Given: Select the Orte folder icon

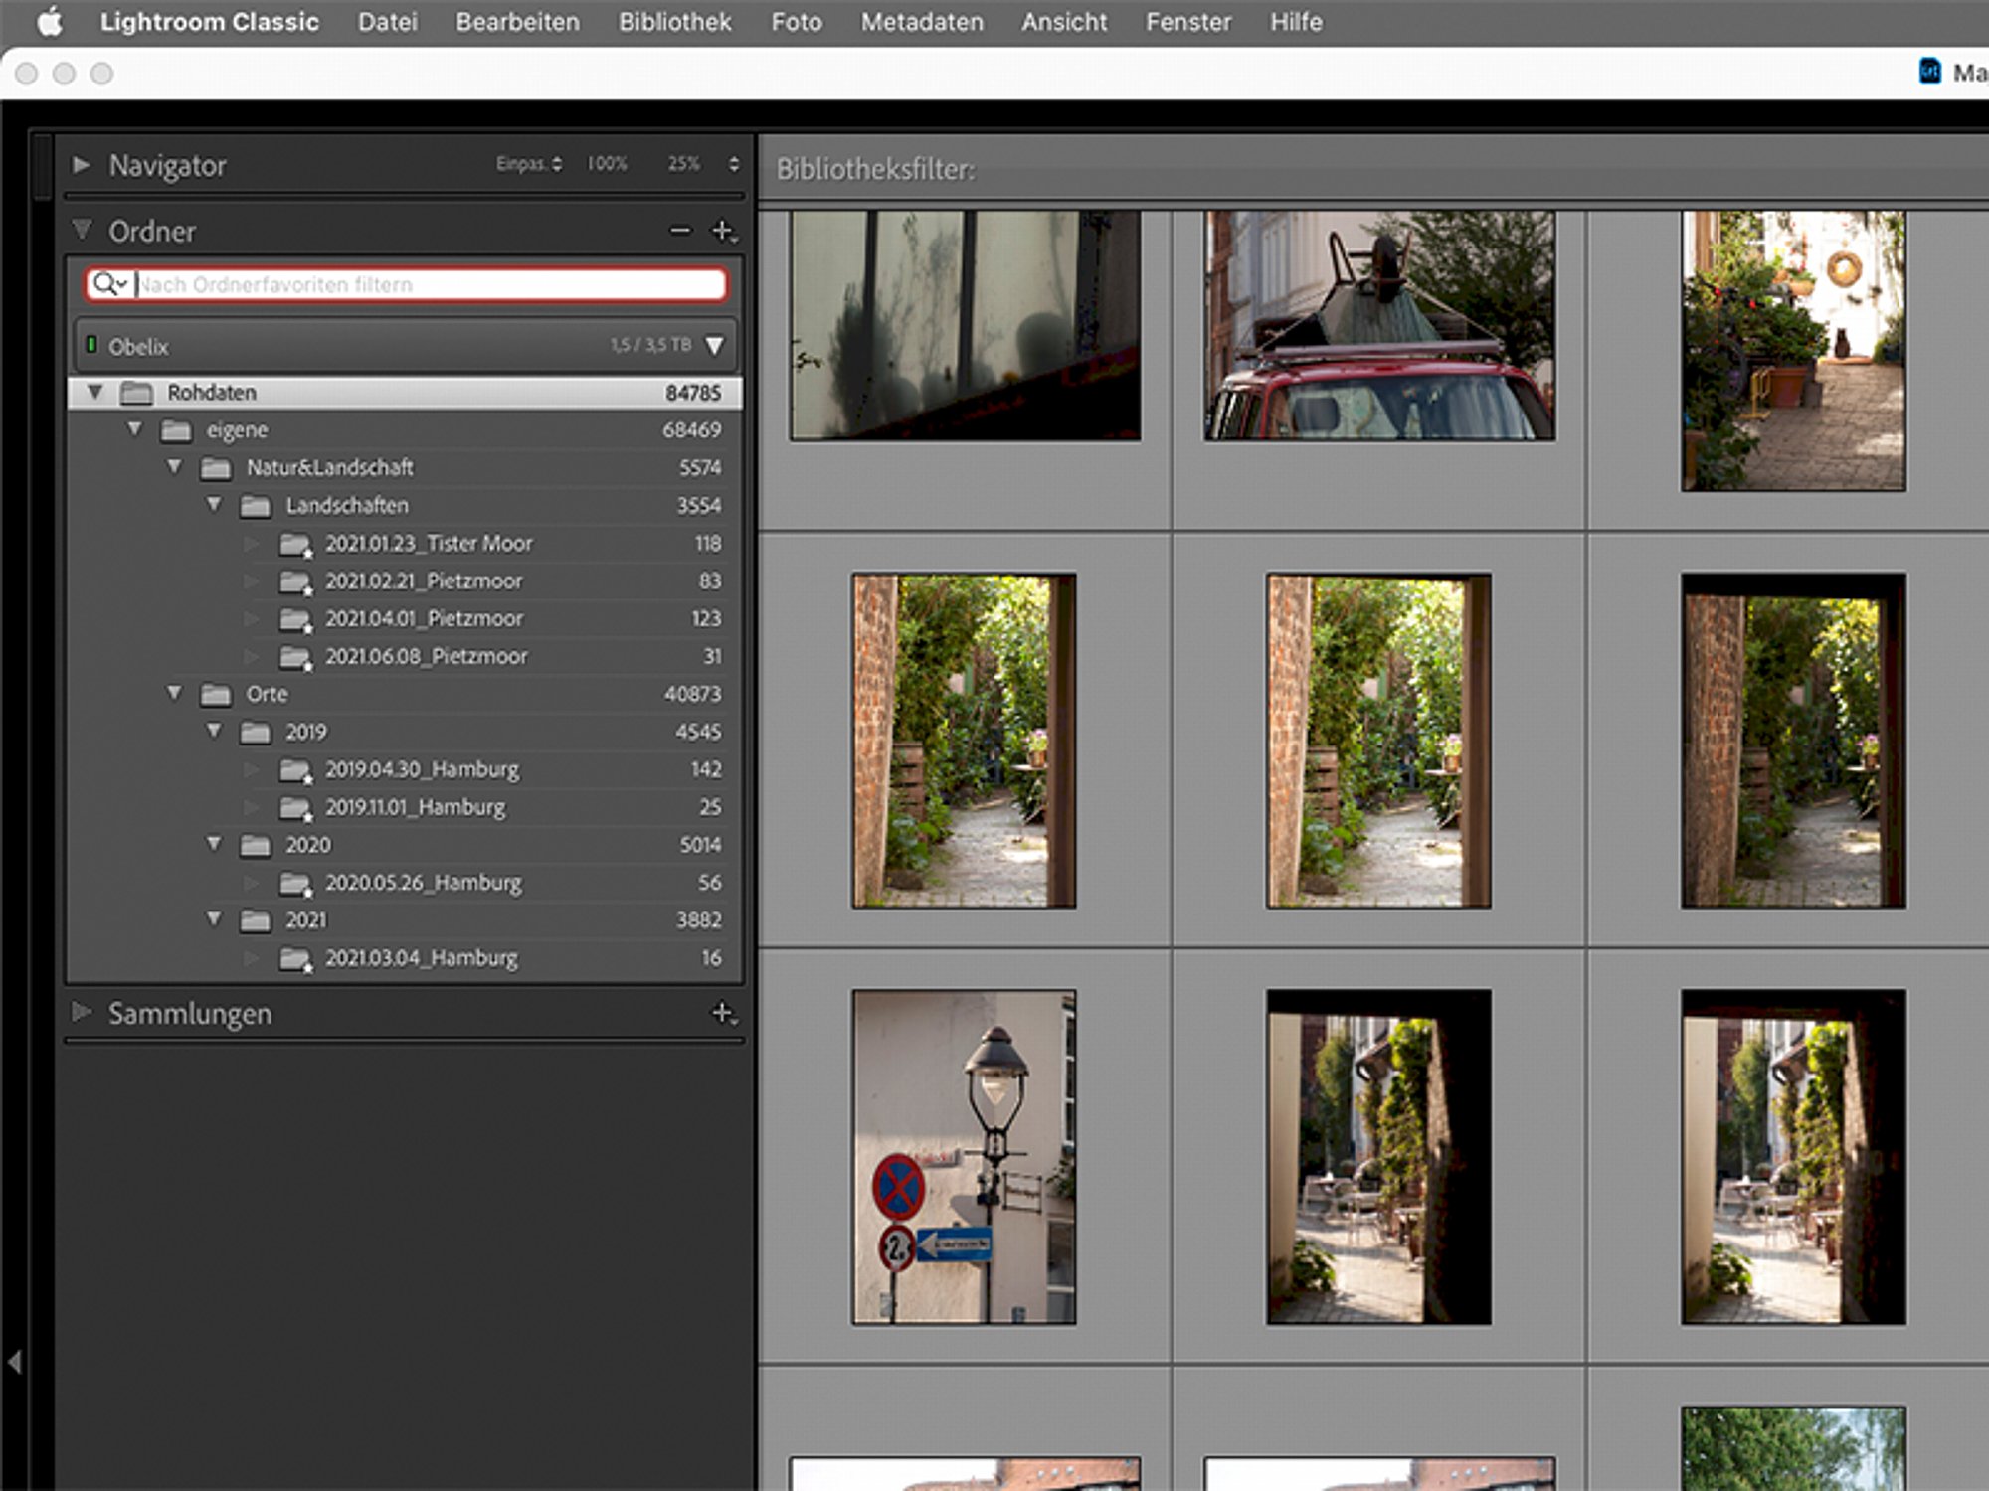Looking at the screenshot, I should click(216, 694).
